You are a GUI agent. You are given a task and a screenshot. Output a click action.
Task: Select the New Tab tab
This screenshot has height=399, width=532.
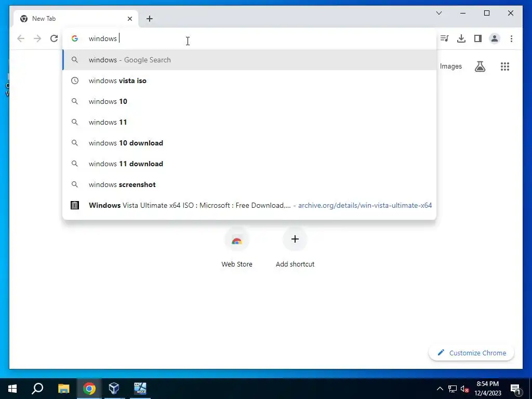pos(76,19)
